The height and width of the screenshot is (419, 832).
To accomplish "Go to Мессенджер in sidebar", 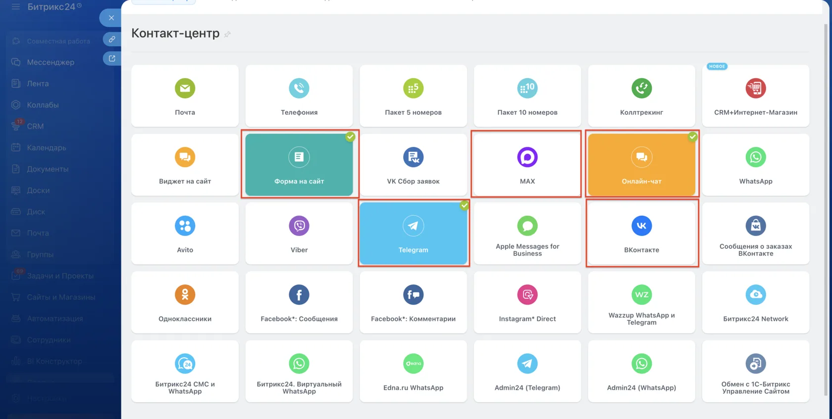I will (x=50, y=62).
